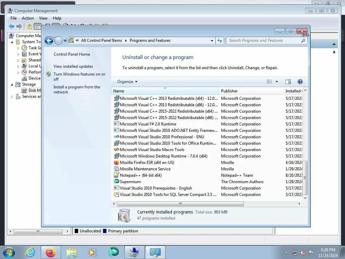Click the muted volume tray icon
Screen dimensions: 345x259
[x=303, y=253]
